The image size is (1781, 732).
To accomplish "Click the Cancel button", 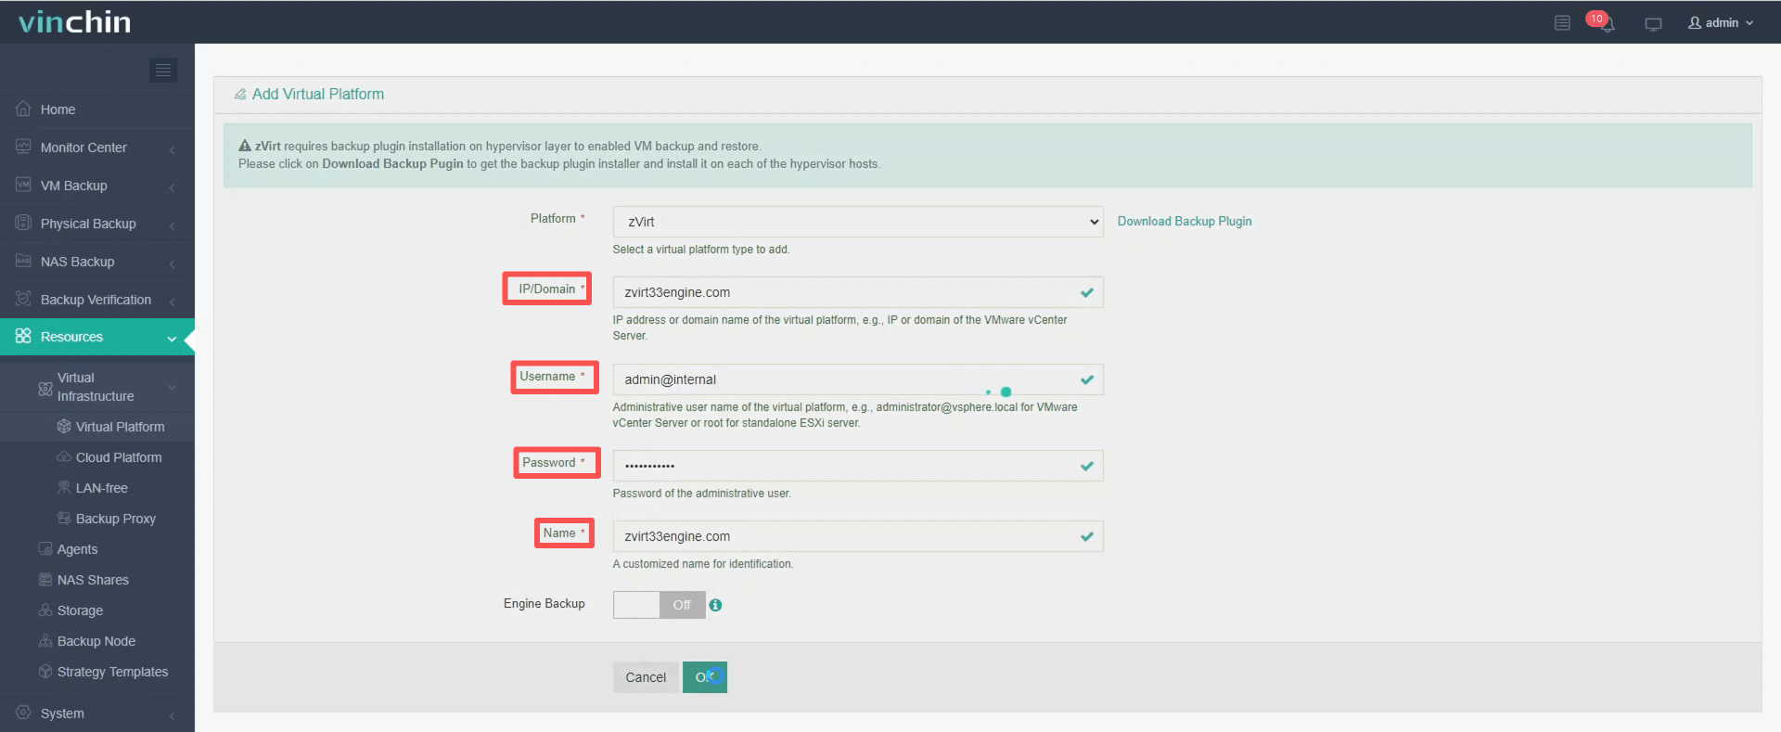I will pyautogui.click(x=646, y=677).
